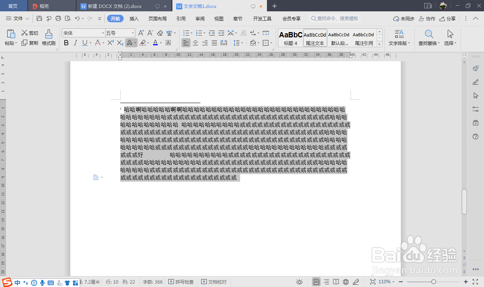This screenshot has height=287, width=484.
Task: Decrease paragraph indent
Action: pos(212,33)
